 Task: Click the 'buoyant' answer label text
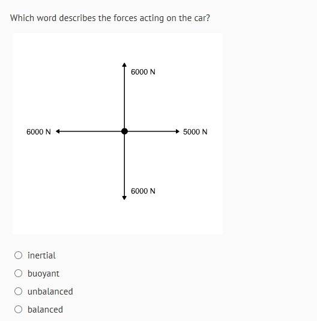[43, 274]
